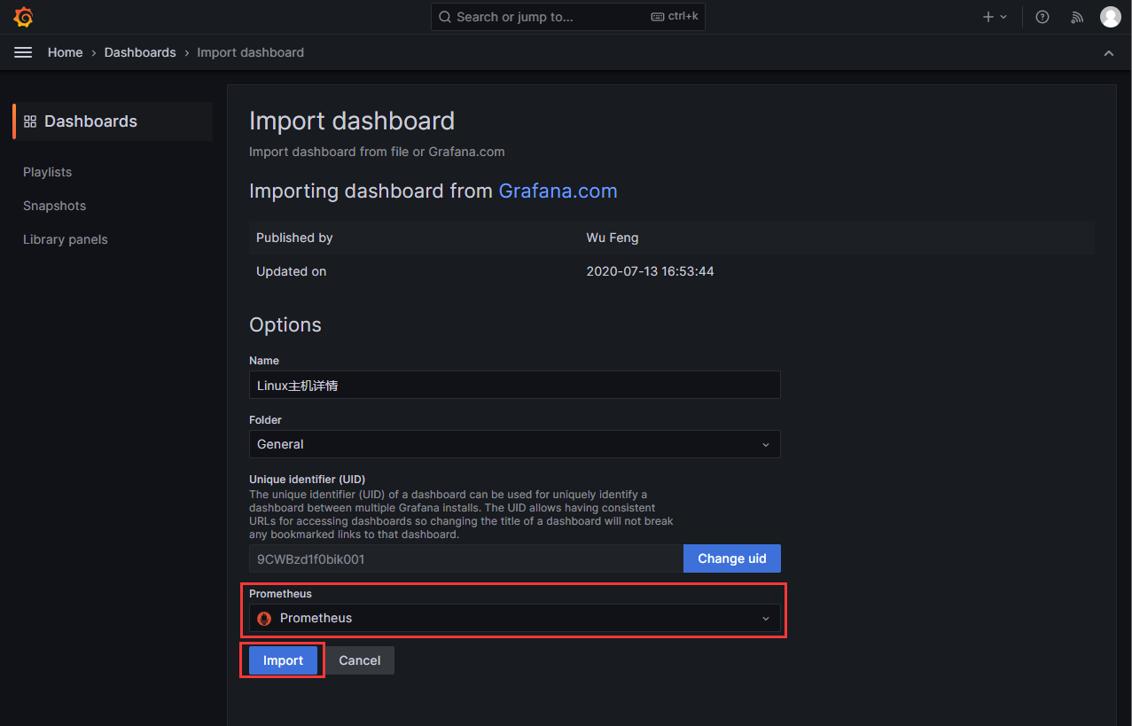Viewport: 1132px width, 726px height.
Task: Open the news RSS feed icon
Action: point(1077,17)
